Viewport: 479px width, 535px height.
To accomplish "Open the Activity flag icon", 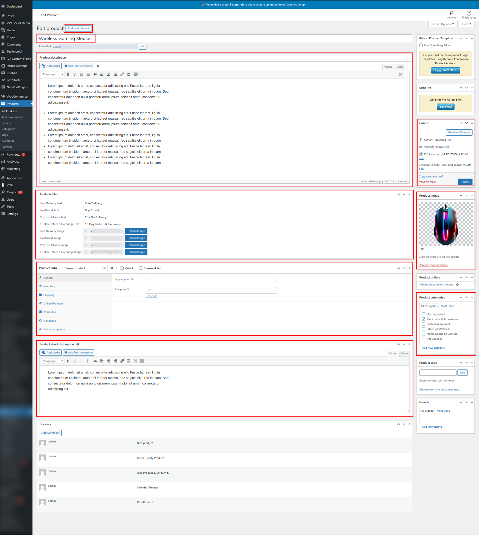I will point(452,13).
